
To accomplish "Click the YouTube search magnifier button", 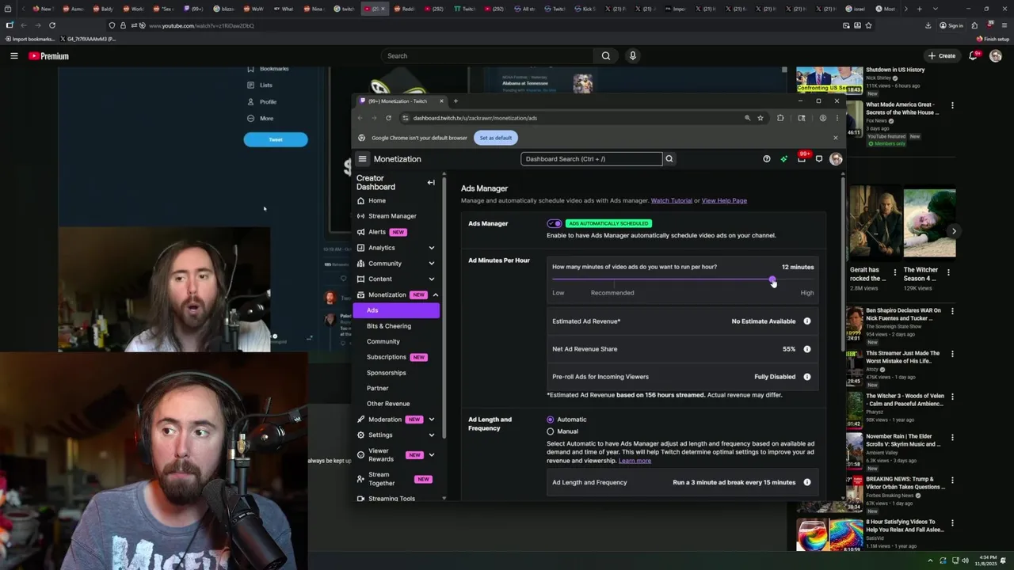I will pos(606,56).
